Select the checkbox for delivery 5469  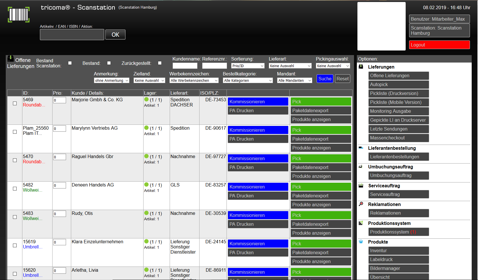[15, 103]
